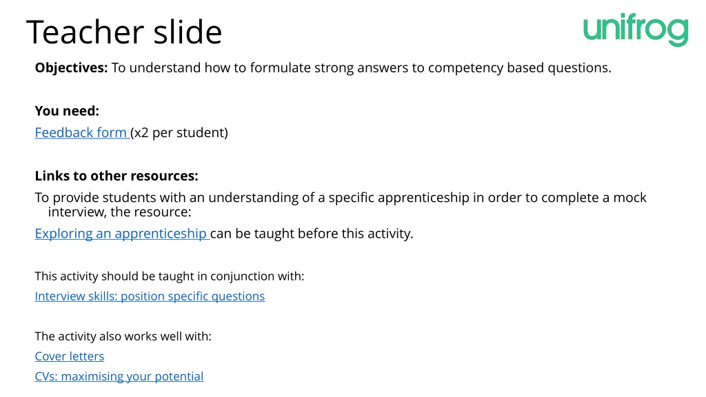Viewport: 706px width, 397px height.
Task: Click the bold Objectives label
Action: pyautogui.click(x=71, y=68)
